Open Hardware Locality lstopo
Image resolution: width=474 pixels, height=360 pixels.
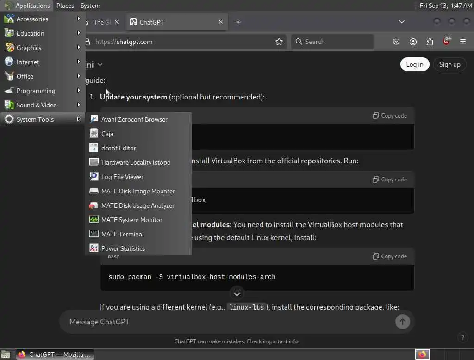point(138,162)
